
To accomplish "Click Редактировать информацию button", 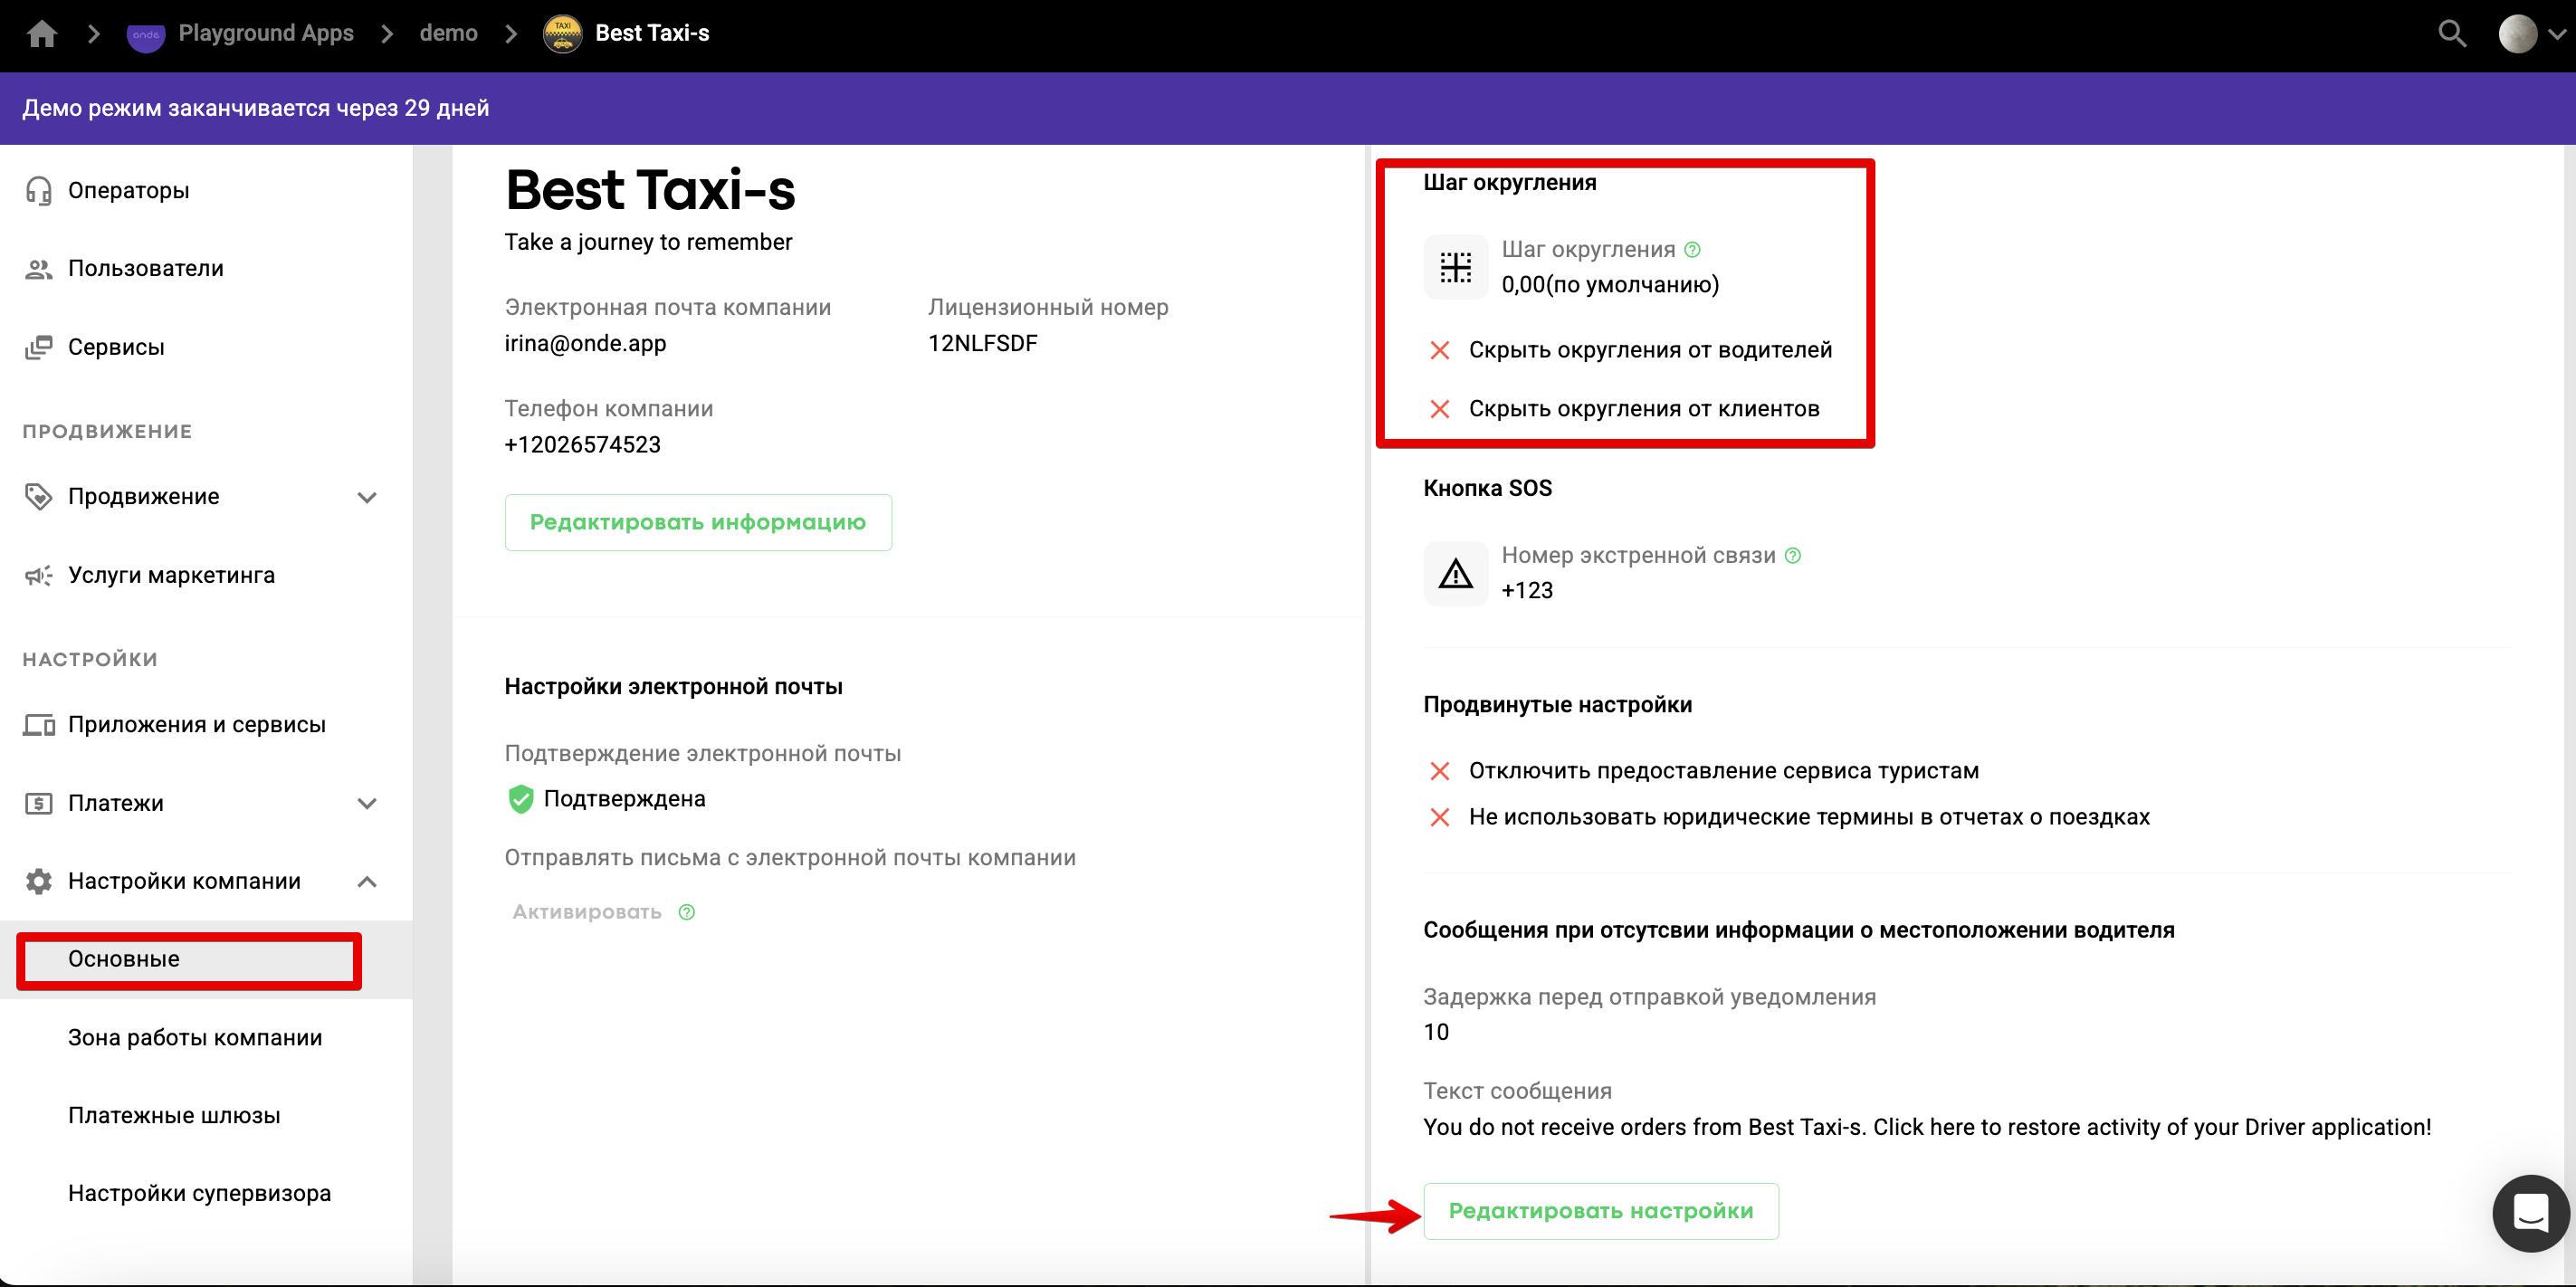I will 697,522.
